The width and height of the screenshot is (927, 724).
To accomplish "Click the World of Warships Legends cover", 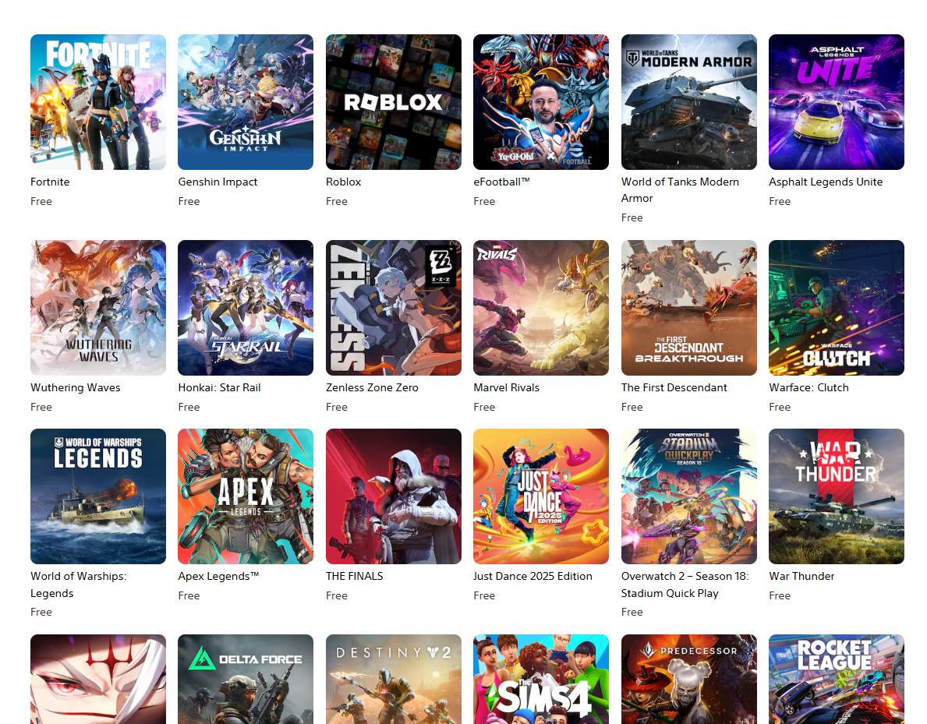I will (x=98, y=496).
